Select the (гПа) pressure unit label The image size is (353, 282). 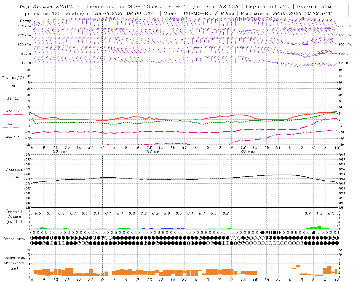click(14, 176)
